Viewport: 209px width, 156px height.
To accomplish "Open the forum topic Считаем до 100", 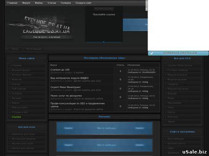I will coord(60,69).
